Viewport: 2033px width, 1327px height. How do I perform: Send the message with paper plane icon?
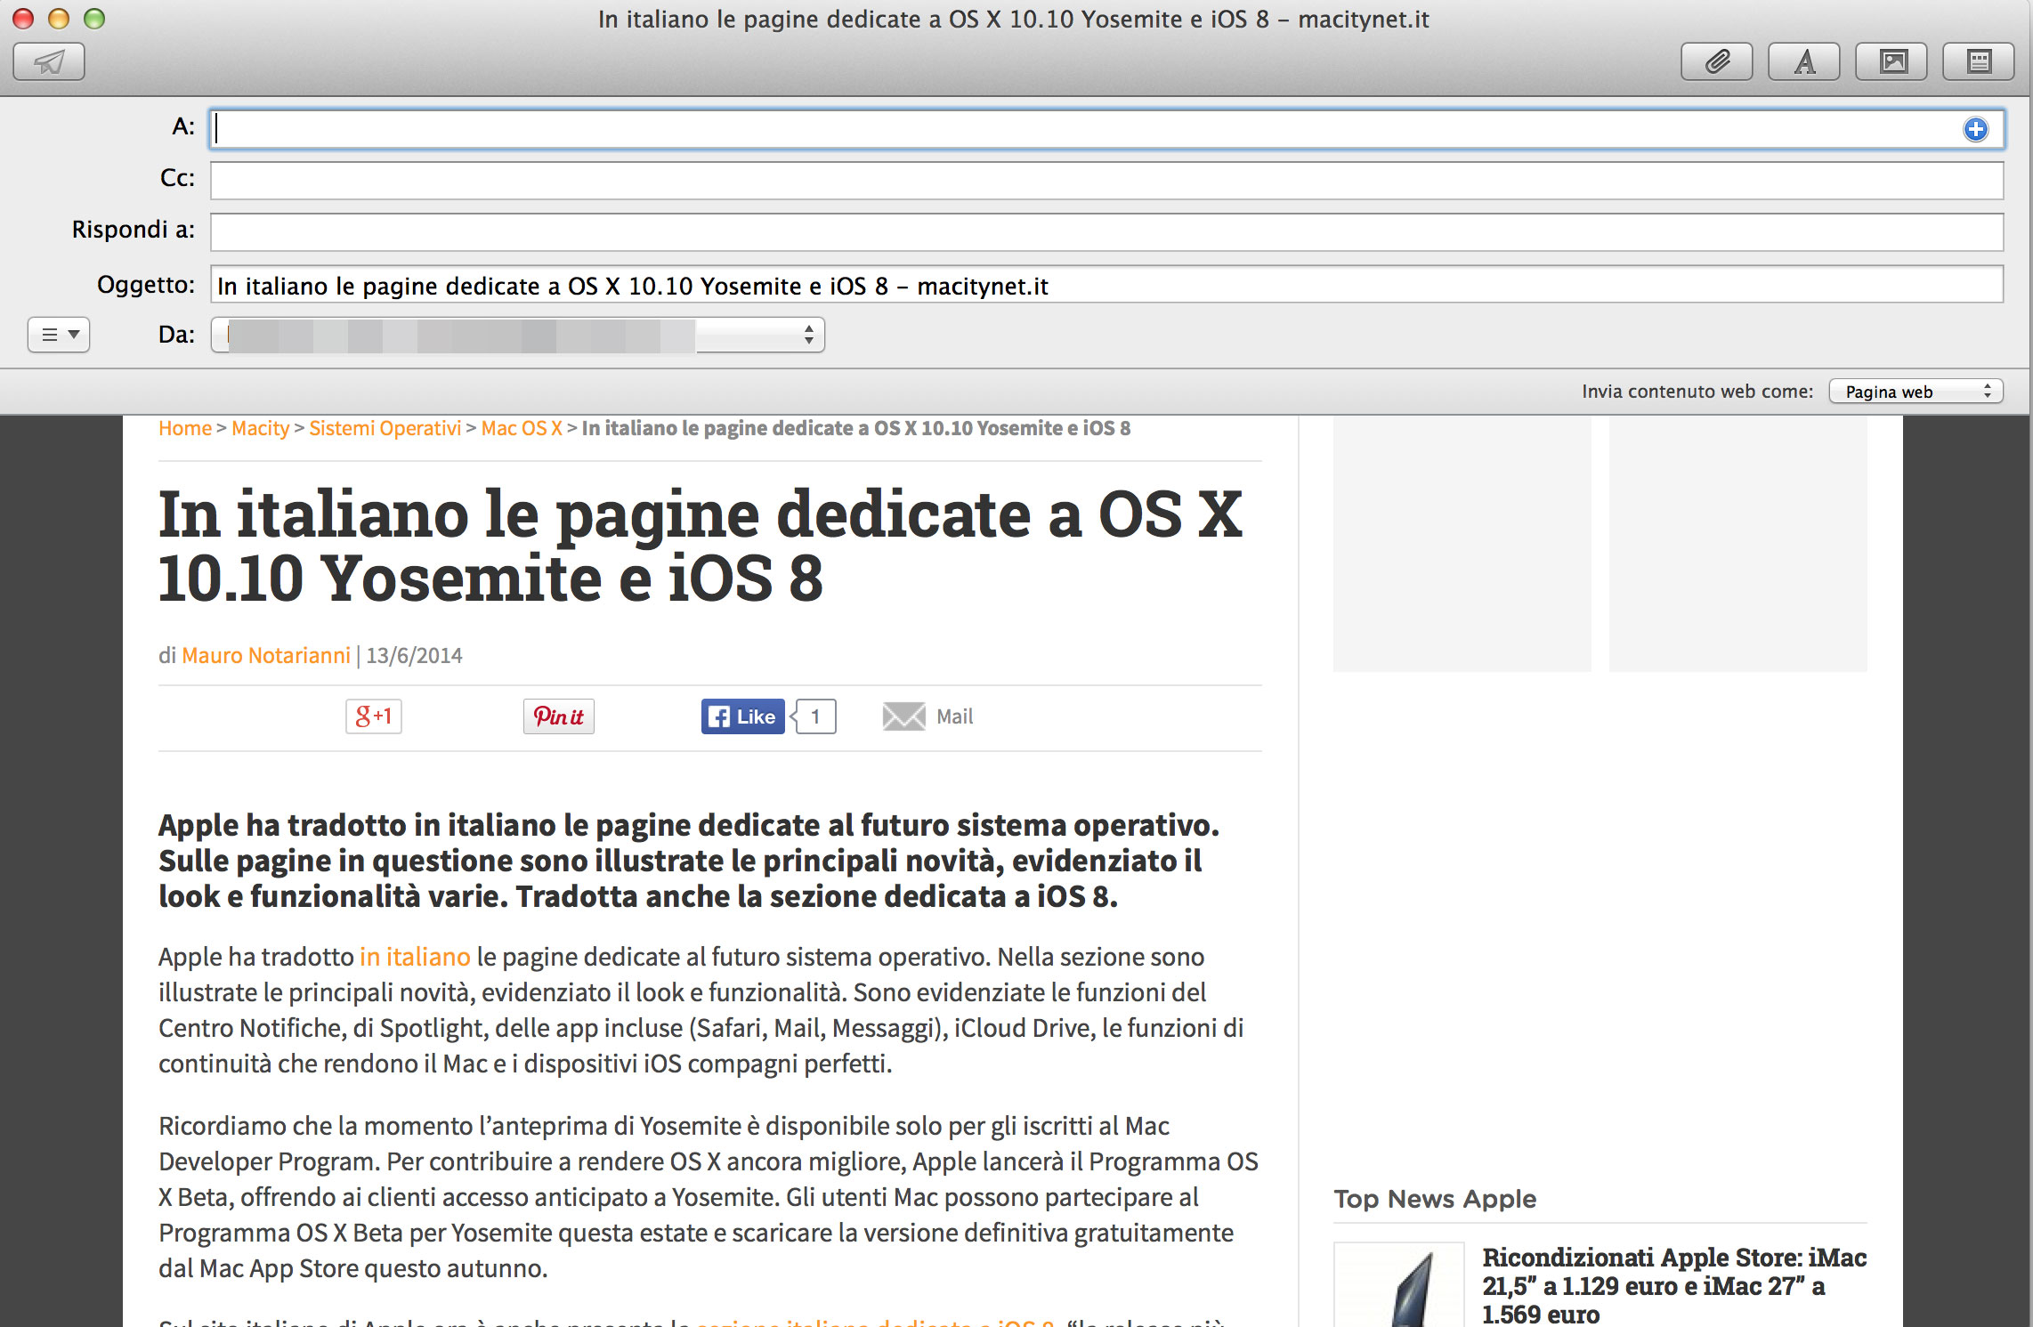(x=49, y=61)
